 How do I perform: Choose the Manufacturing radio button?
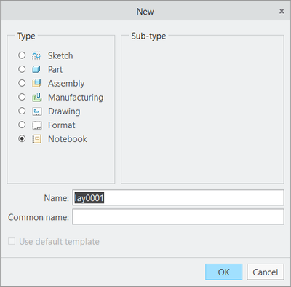[22, 97]
